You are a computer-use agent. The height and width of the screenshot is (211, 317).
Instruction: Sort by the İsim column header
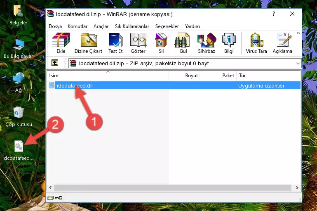click(108, 76)
